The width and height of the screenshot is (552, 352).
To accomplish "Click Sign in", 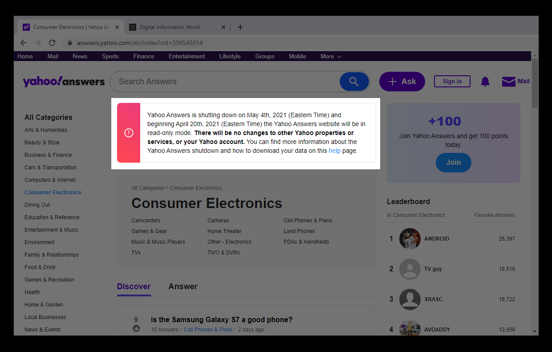I will pyautogui.click(x=452, y=81).
